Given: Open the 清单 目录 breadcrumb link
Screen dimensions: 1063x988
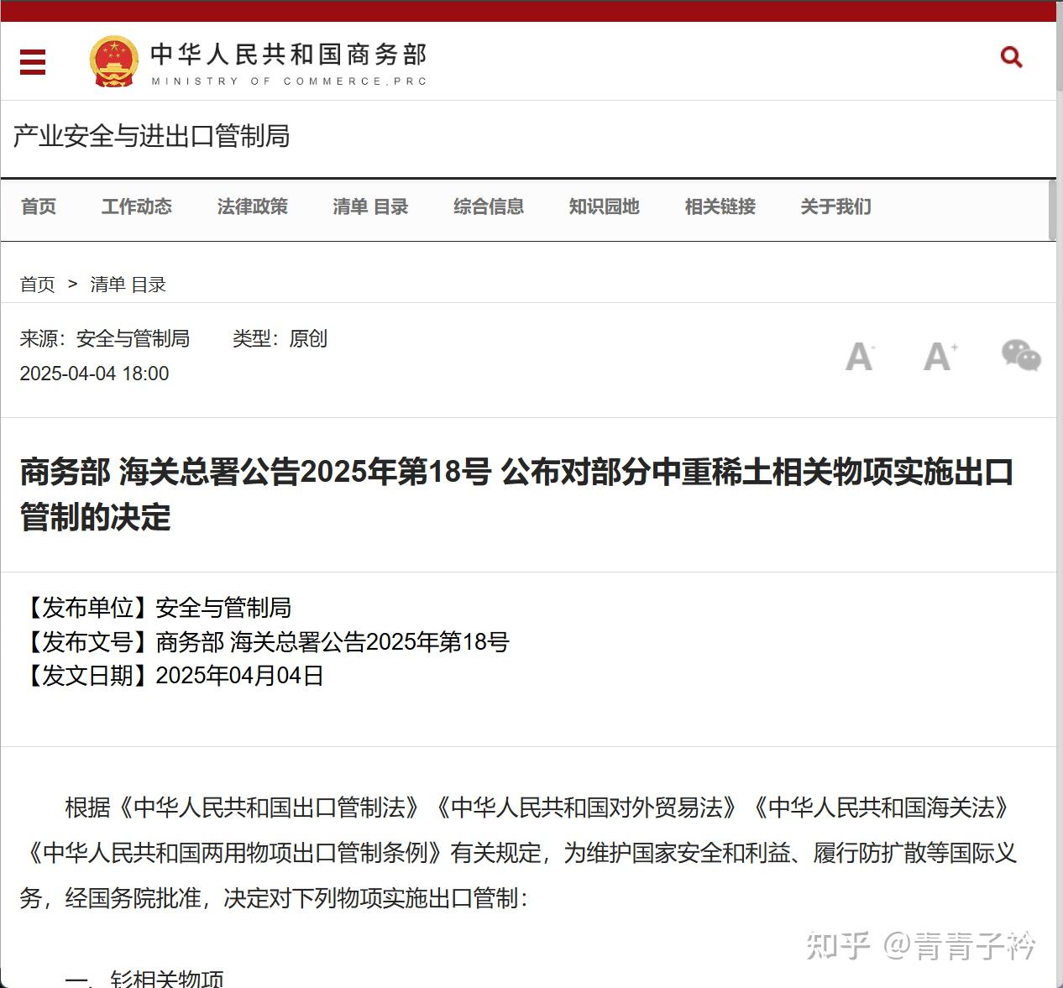Looking at the screenshot, I should (128, 285).
